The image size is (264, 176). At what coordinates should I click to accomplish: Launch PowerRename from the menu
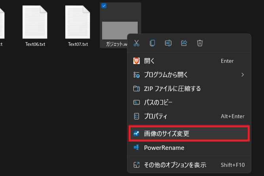(164, 148)
